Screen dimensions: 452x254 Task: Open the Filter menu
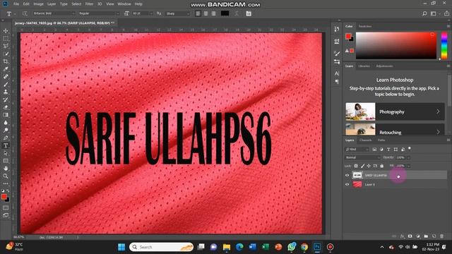[x=89, y=4]
